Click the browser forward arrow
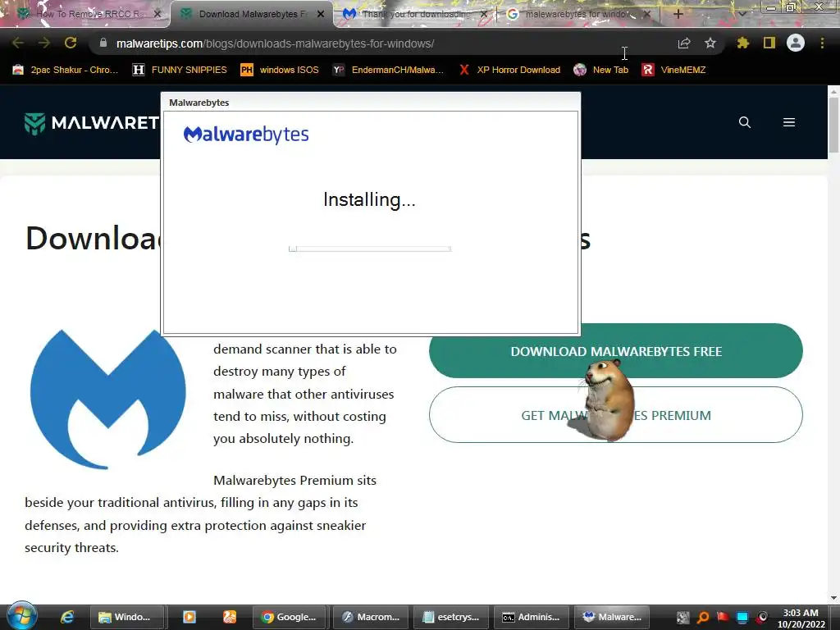Viewport: 840px width, 630px height. pos(44,43)
